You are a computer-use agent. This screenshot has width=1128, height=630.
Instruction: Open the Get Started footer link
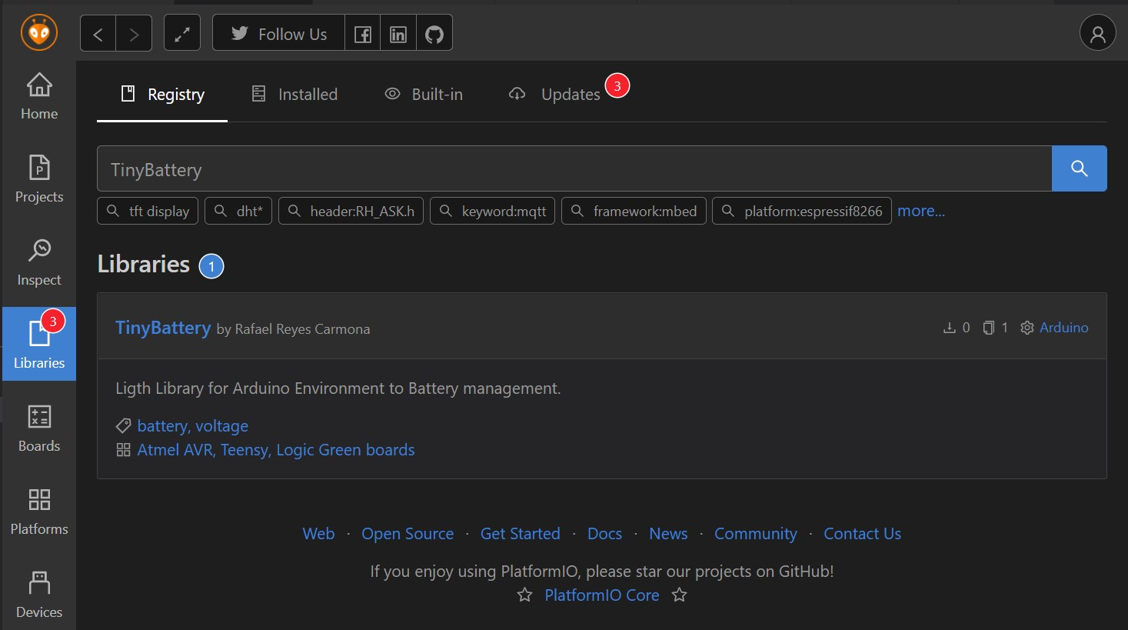[521, 534]
